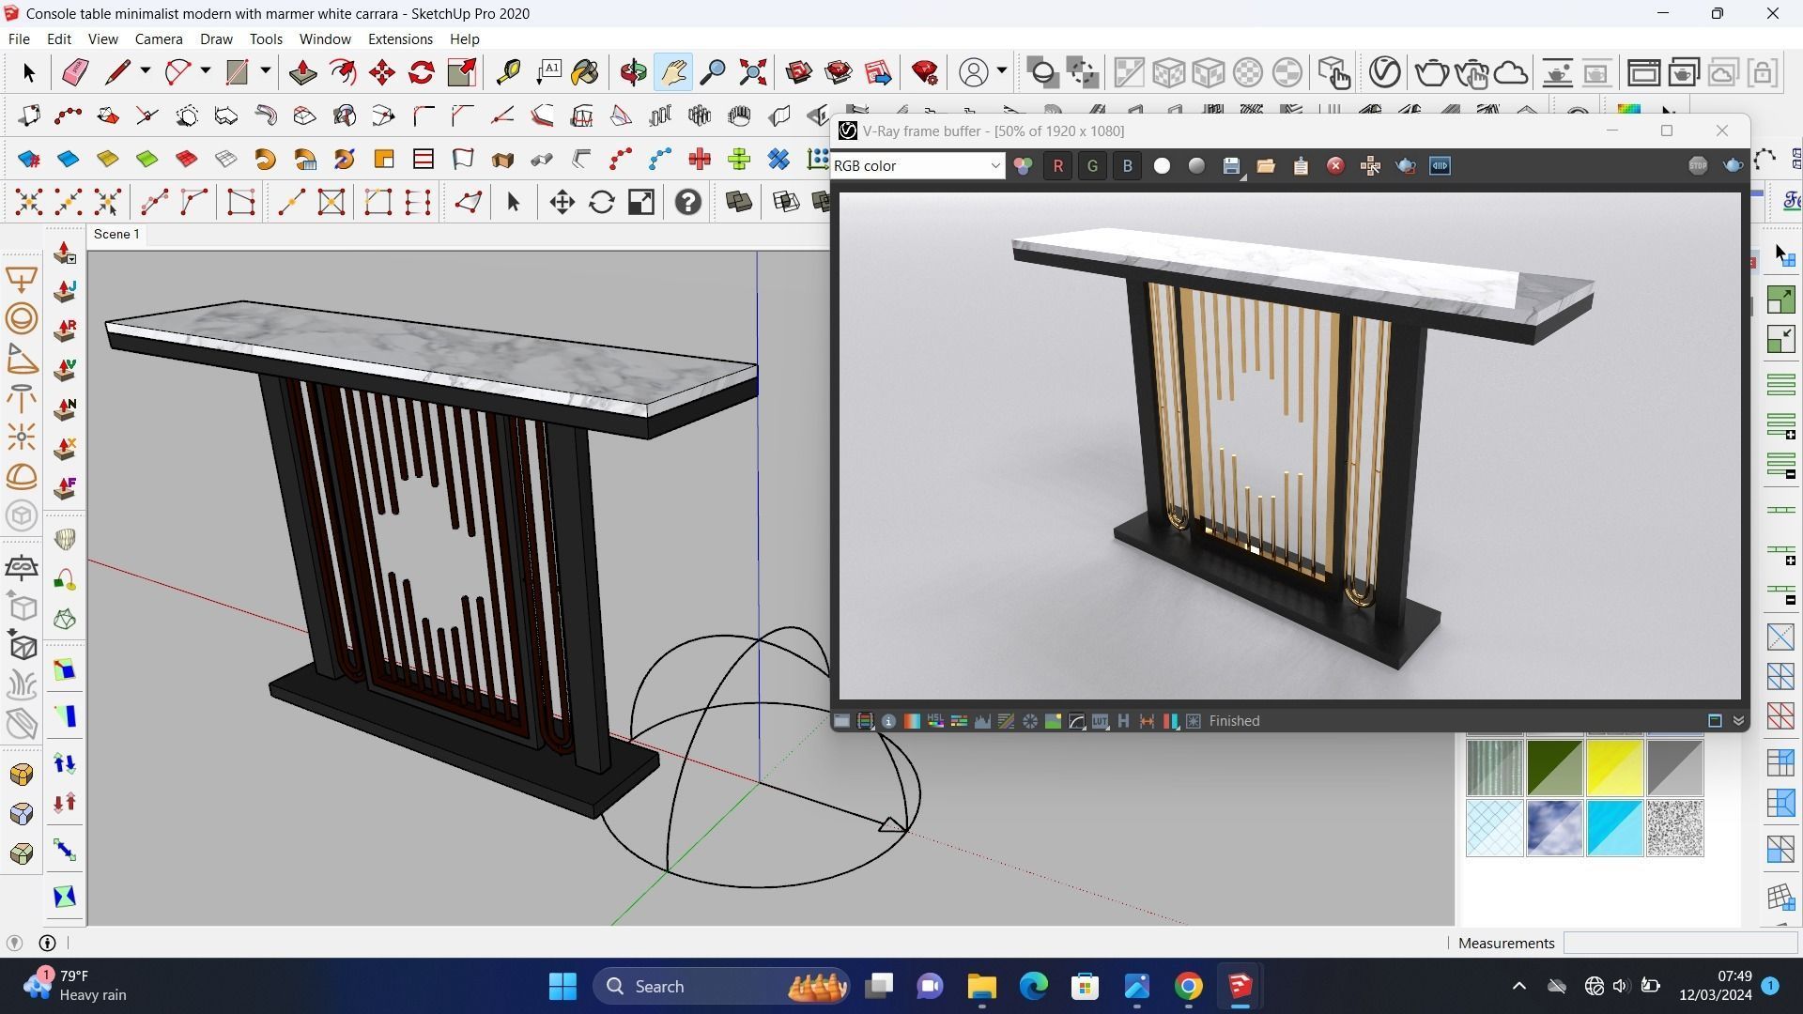1803x1014 pixels.
Task: Click the Stop render button in frame buffer
Action: pyautogui.click(x=1698, y=166)
